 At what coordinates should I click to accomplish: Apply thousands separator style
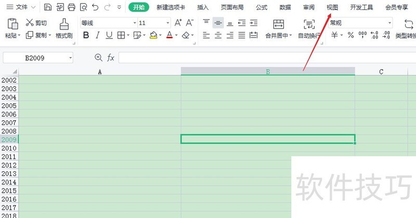pos(362,35)
